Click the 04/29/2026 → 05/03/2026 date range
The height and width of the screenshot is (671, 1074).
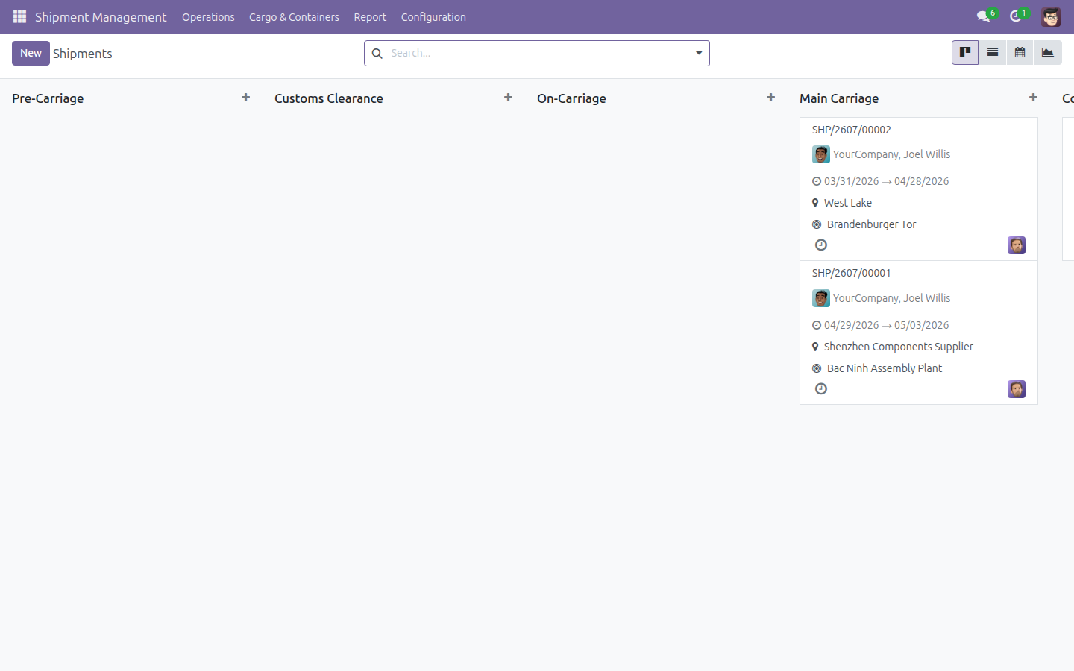[x=887, y=325]
